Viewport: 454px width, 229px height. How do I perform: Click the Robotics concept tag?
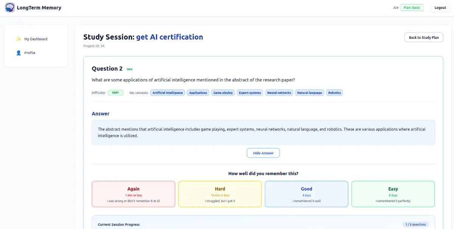[x=334, y=93]
